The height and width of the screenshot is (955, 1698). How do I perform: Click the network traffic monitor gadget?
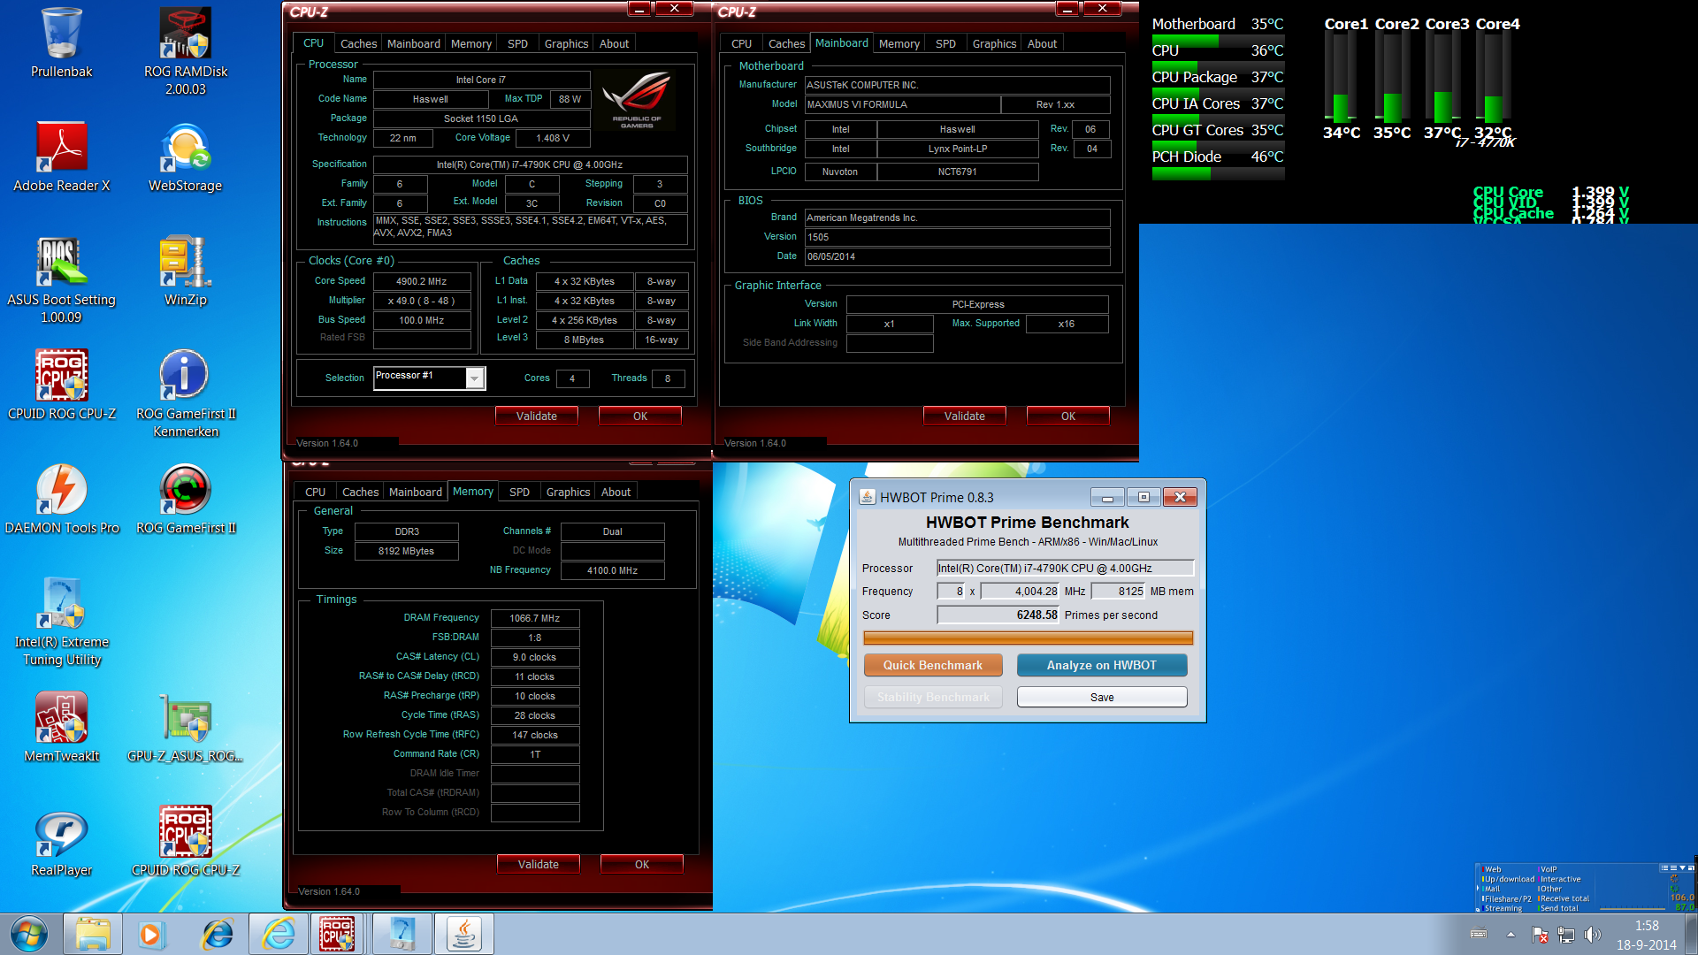1585,887
